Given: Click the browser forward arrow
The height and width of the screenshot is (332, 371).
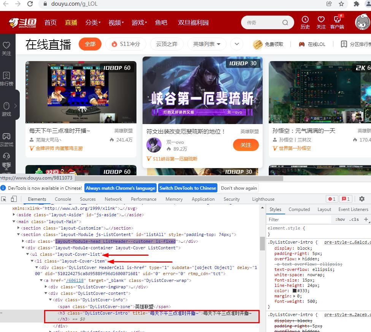Looking at the screenshot, I should (x=18, y=4).
